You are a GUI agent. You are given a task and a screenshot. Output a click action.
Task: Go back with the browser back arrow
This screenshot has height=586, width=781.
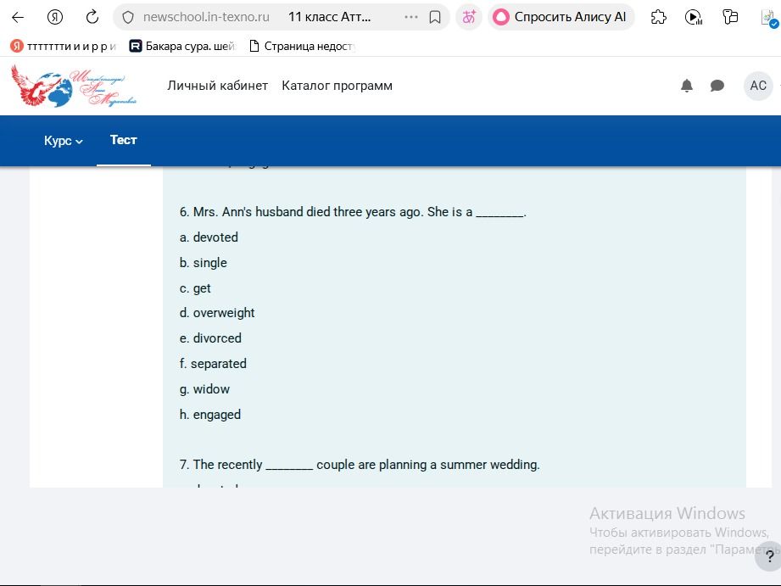click(x=18, y=18)
